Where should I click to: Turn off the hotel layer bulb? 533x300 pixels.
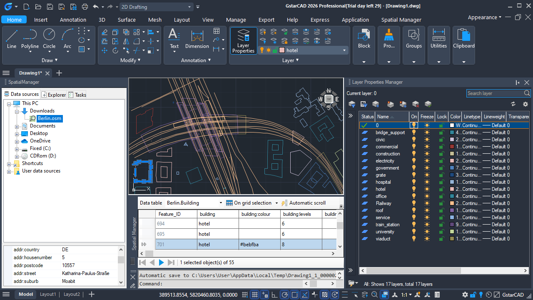414,189
